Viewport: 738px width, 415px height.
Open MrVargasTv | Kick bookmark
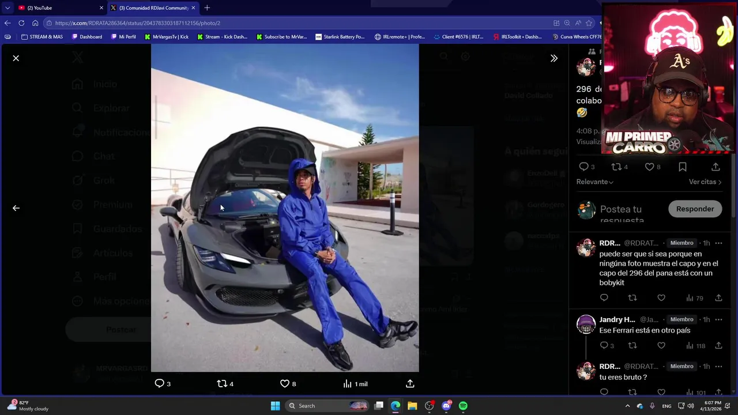tap(166, 37)
